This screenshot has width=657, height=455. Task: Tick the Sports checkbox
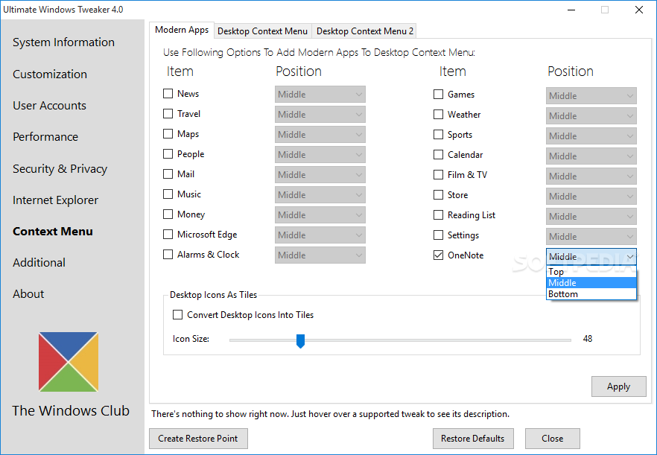[x=438, y=135]
